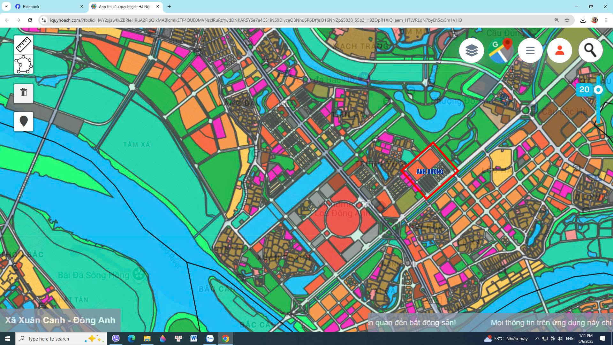Show hidden system tray icons chevron
The height and width of the screenshot is (345, 613).
coord(537,339)
